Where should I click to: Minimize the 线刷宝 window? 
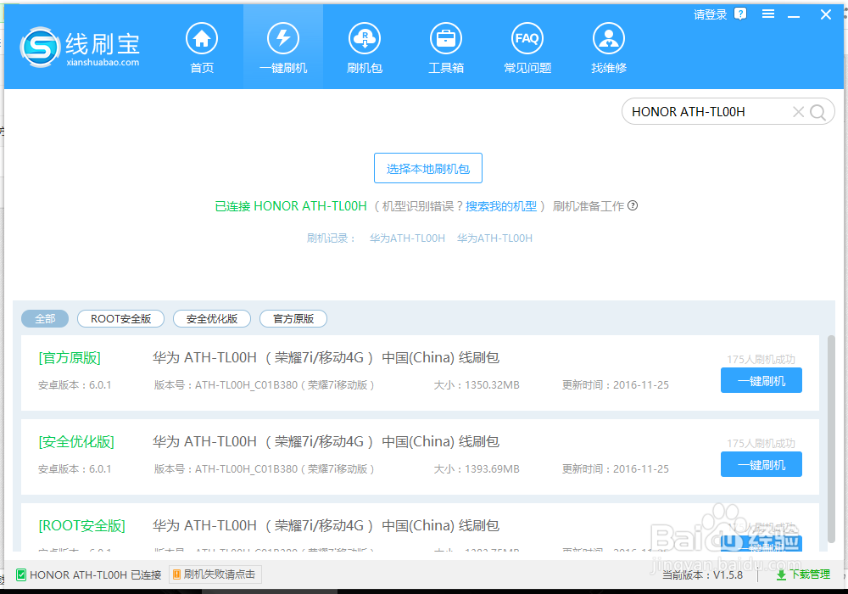pyautogui.click(x=794, y=15)
